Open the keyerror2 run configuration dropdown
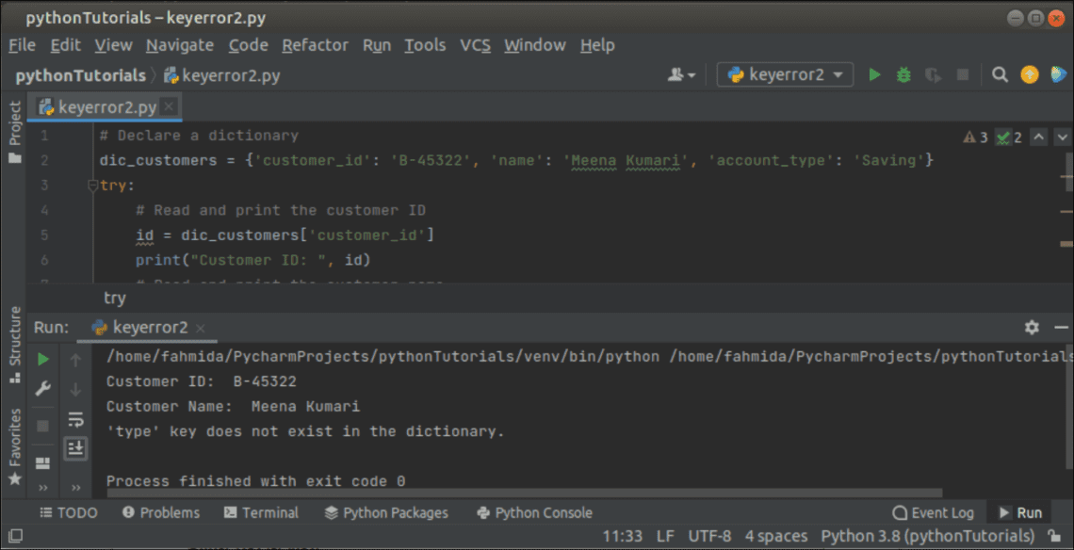Screen dimensions: 1074x550 click(x=785, y=74)
